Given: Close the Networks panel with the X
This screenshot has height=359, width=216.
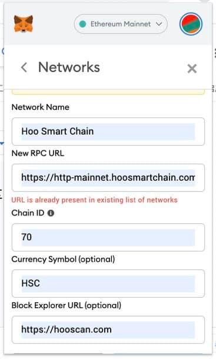Looking at the screenshot, I should coord(192,68).
